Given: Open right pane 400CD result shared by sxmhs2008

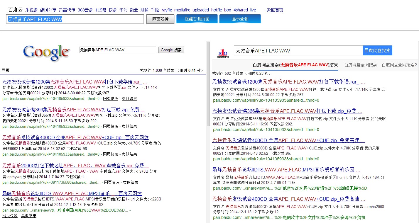Looking at the screenshot, I should point(289,199).
